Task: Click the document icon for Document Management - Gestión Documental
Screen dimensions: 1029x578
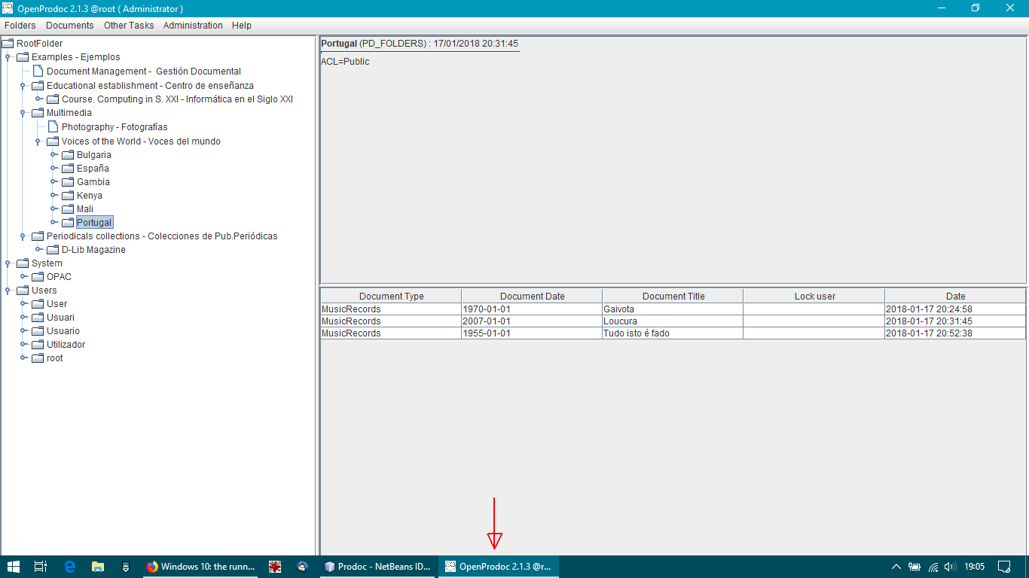Action: [37, 71]
